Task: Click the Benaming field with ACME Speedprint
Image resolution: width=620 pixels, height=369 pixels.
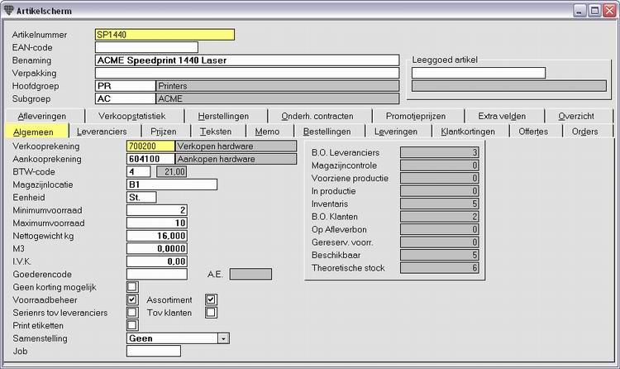Action: click(x=247, y=60)
